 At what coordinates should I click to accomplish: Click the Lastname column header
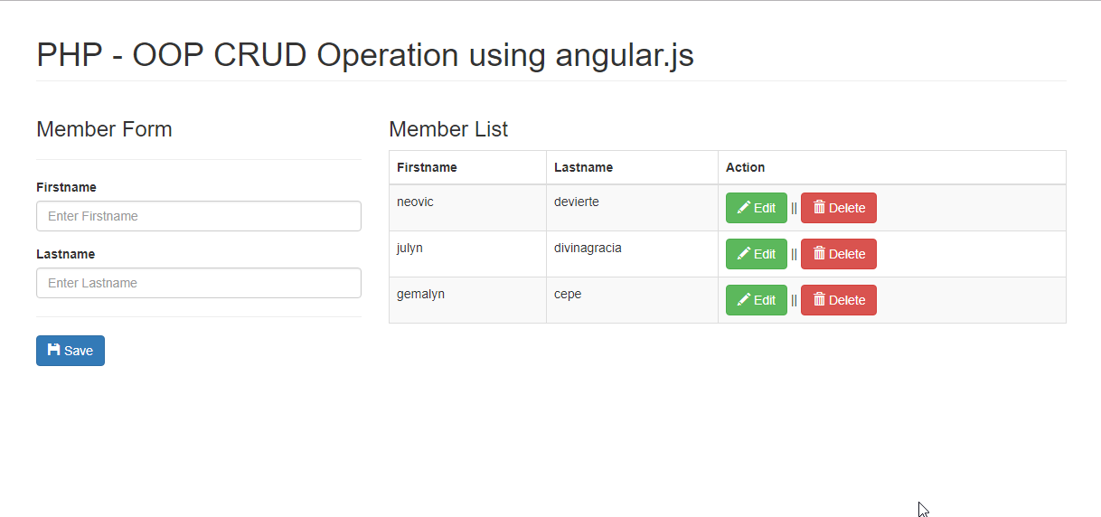(x=583, y=167)
